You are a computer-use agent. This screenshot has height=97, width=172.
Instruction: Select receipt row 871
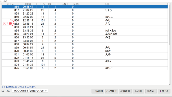tap(85, 54)
